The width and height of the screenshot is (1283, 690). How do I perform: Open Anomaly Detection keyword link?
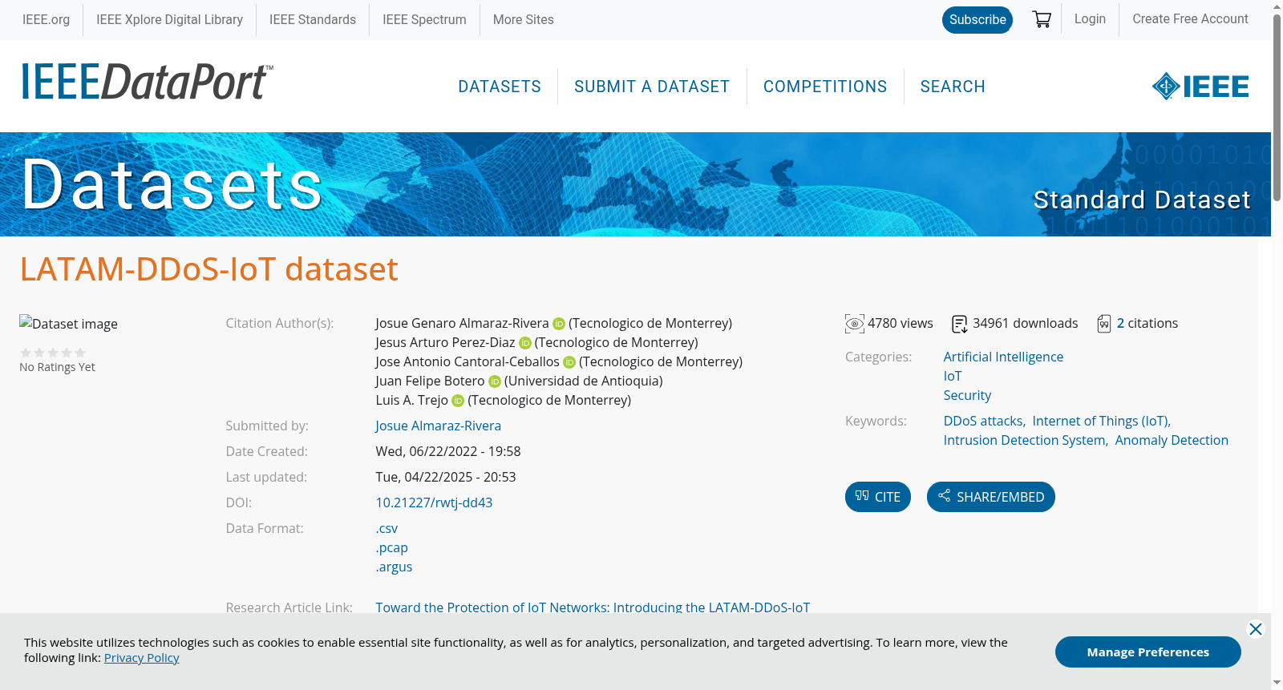(1172, 441)
